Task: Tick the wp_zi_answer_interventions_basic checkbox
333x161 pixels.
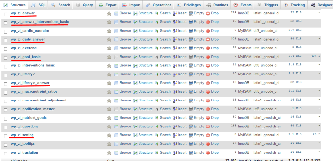Action: coord(6,22)
